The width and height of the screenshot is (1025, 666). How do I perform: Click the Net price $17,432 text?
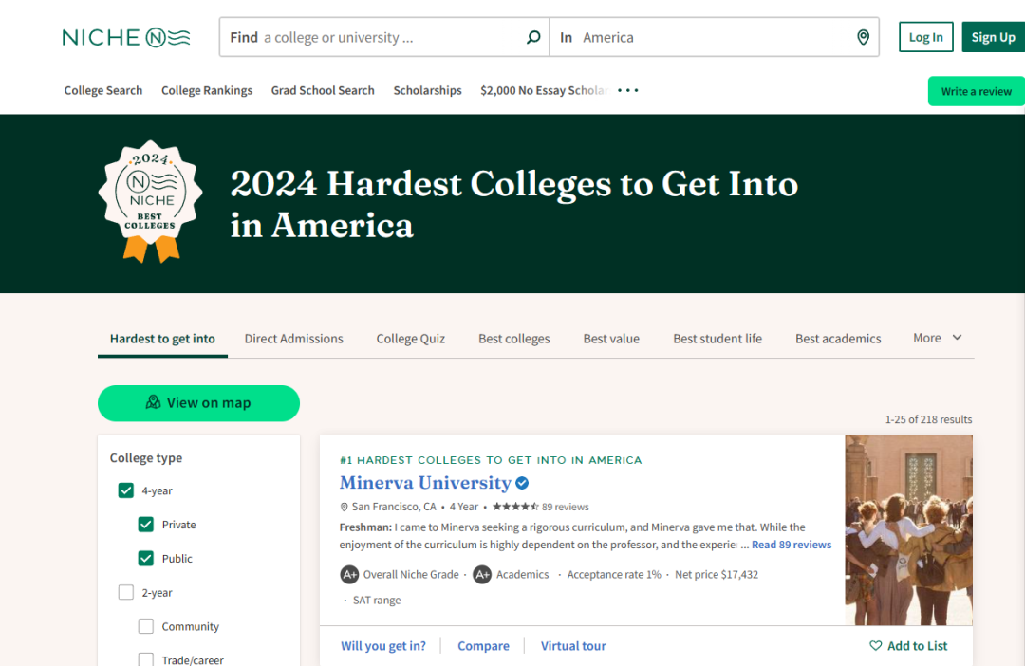point(717,575)
